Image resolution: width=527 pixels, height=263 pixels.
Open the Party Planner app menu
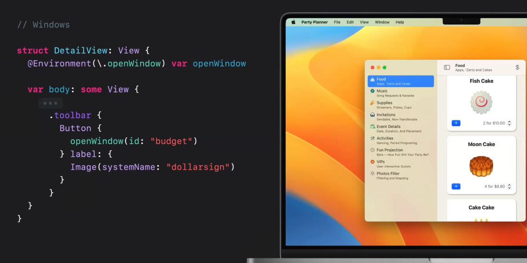(314, 22)
